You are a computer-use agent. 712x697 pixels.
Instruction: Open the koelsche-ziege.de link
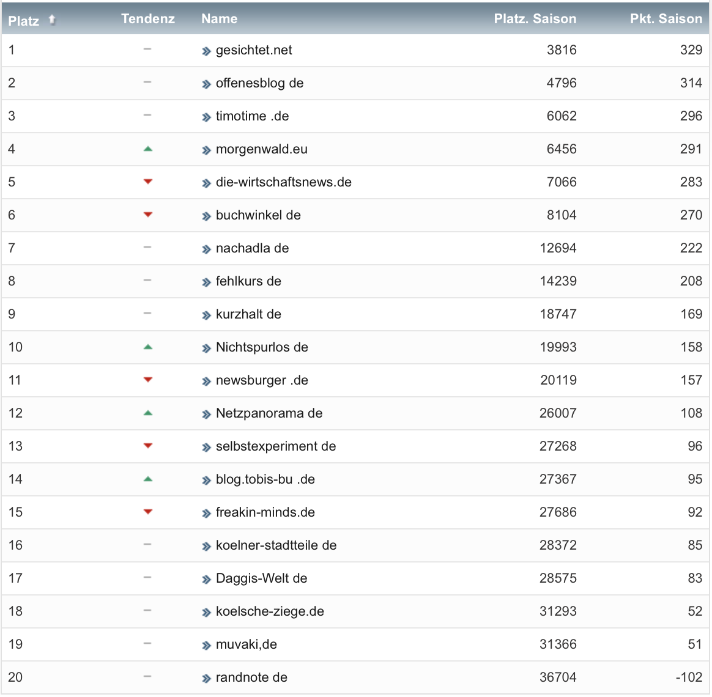coord(270,611)
